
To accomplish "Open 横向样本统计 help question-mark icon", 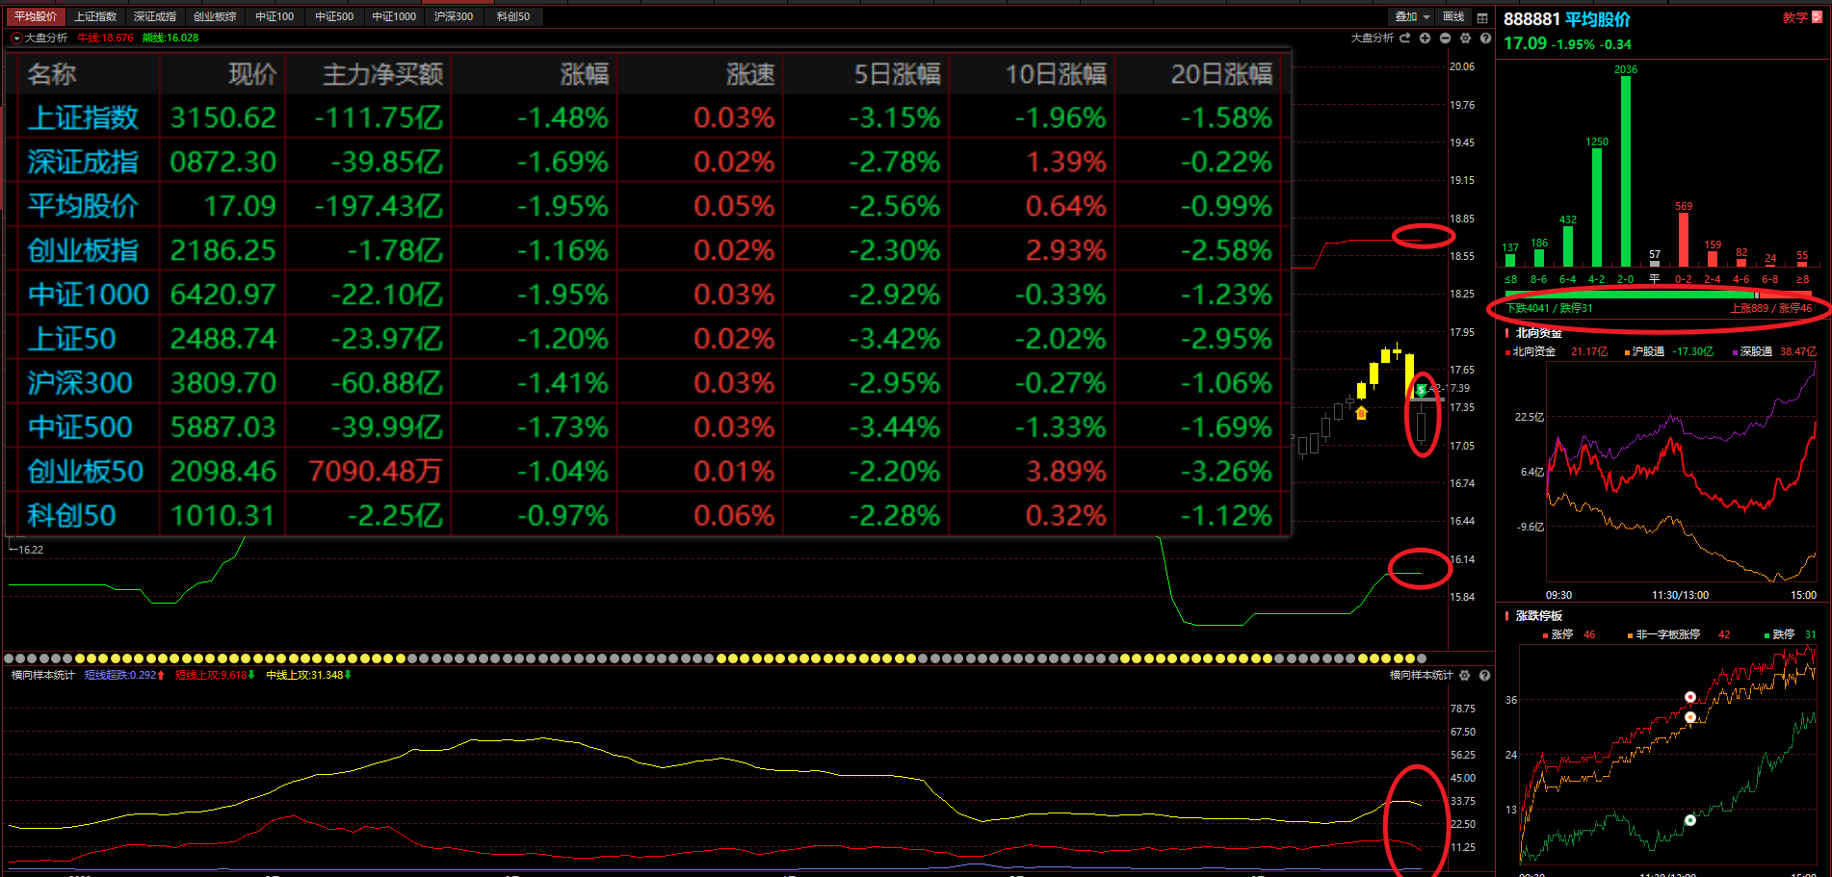I will [x=1484, y=675].
